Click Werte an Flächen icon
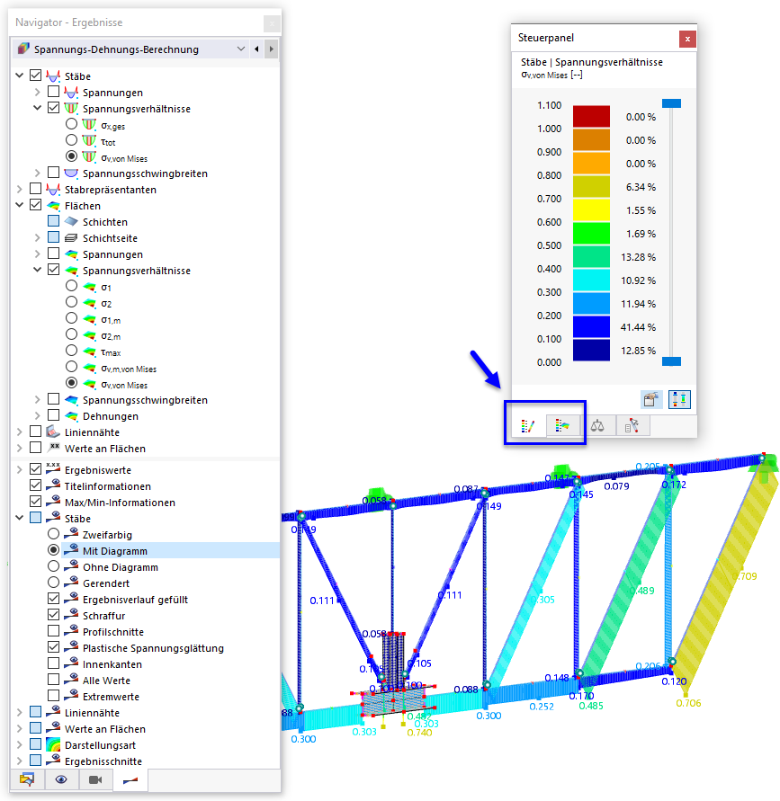 pyautogui.click(x=53, y=728)
